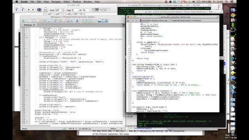
Task: Go to next page in index.pdf toolbar
Action: point(23,10)
